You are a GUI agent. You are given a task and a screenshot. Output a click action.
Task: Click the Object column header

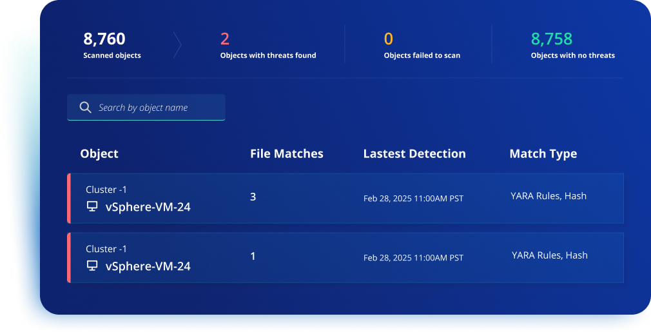99,153
